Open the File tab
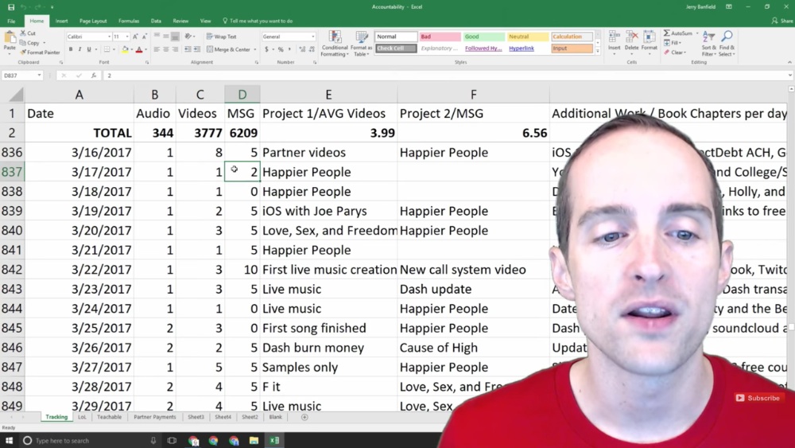Viewport: 795px width, 448px height. tap(11, 21)
